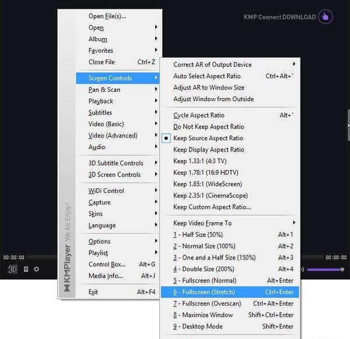Click the purple volume bar
Image resolution: width=350 pixels, height=339 pixels.
[324, 269]
